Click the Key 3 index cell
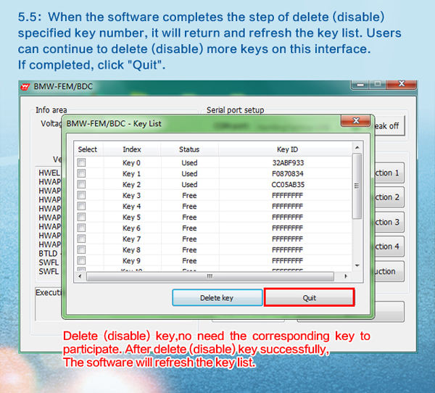Image resolution: width=435 pixels, height=393 pixels. click(x=131, y=195)
